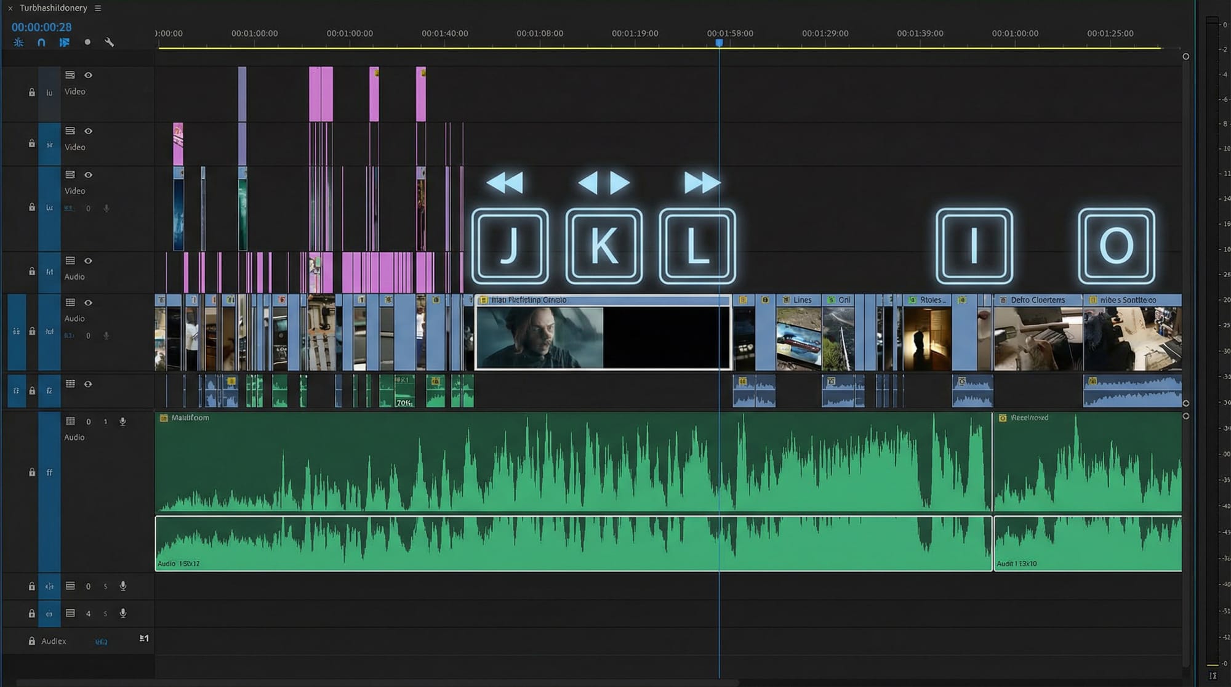Toggle lock on the topmost Video track
The image size is (1231, 687).
click(31, 92)
